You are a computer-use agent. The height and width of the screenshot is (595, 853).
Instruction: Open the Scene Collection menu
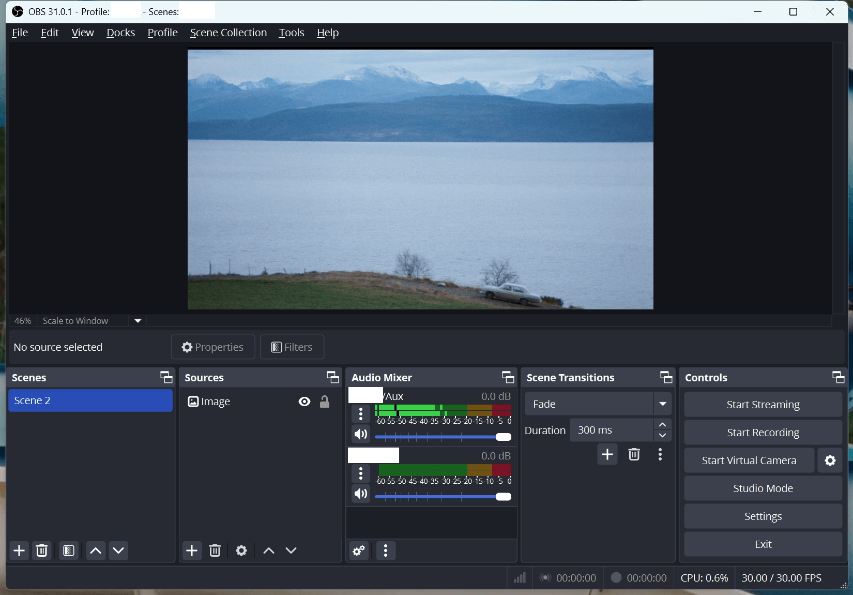[228, 32]
